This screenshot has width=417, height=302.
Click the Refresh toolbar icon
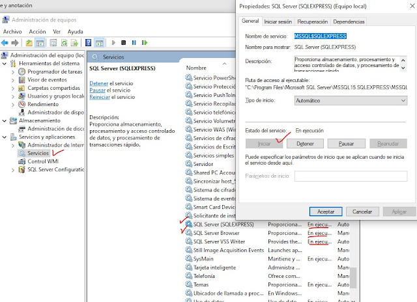(x=65, y=42)
